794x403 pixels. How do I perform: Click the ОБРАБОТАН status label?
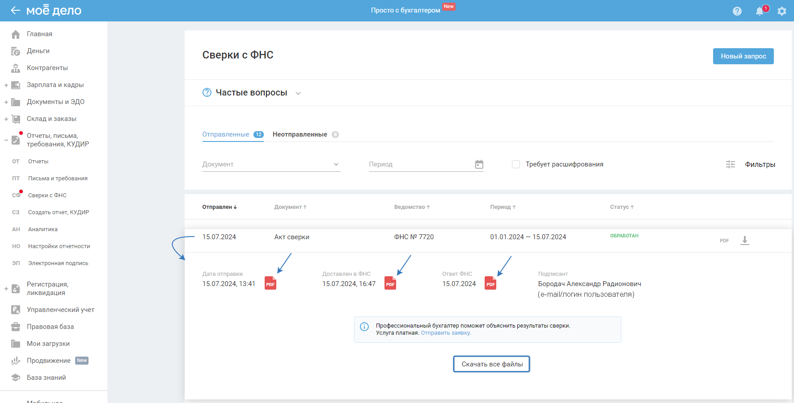(624, 236)
